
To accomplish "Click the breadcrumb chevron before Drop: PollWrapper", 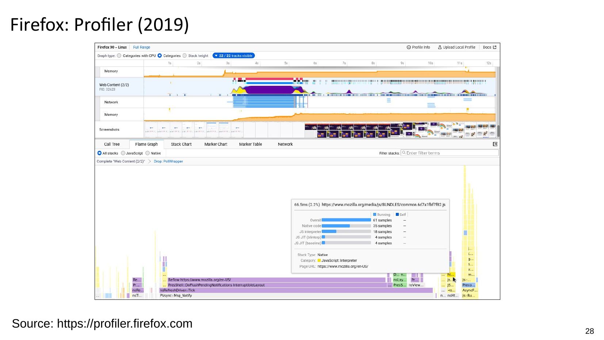I will tap(149, 161).
